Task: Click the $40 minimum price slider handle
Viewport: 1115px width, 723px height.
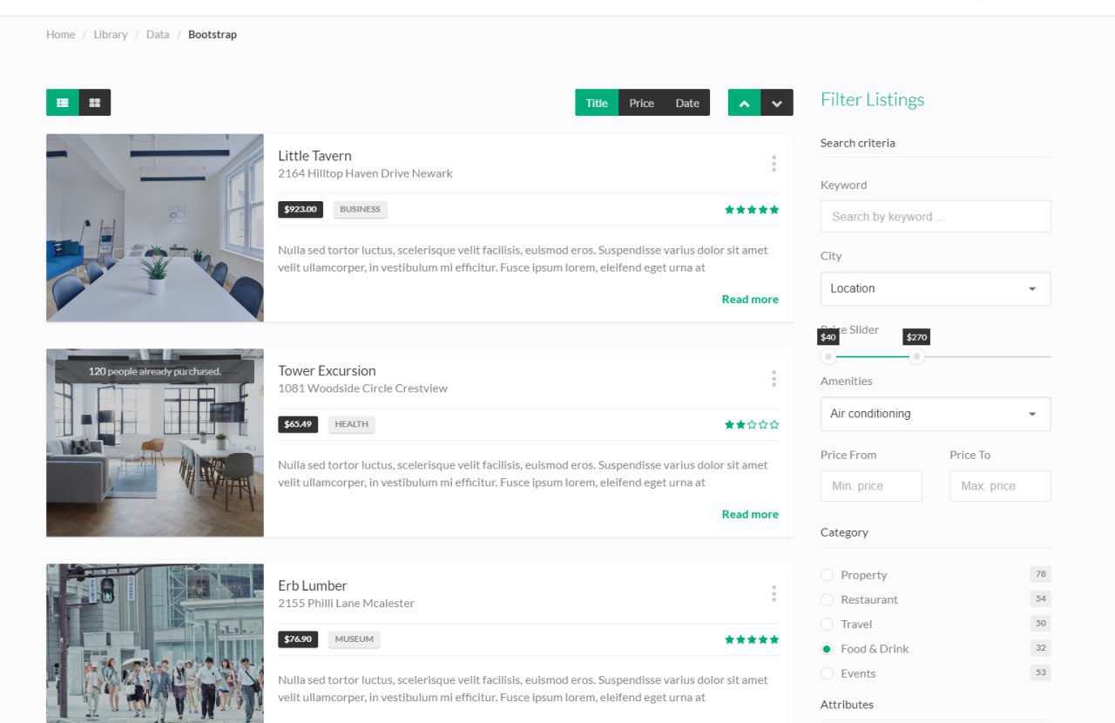Action: click(828, 356)
